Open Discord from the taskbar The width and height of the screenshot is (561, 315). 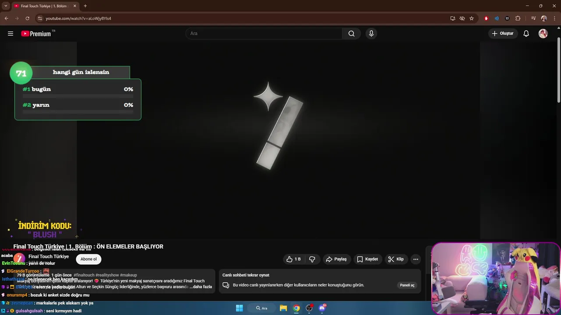tap(323, 308)
